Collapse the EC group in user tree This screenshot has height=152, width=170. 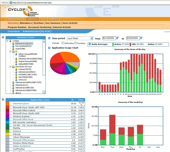point(10,52)
